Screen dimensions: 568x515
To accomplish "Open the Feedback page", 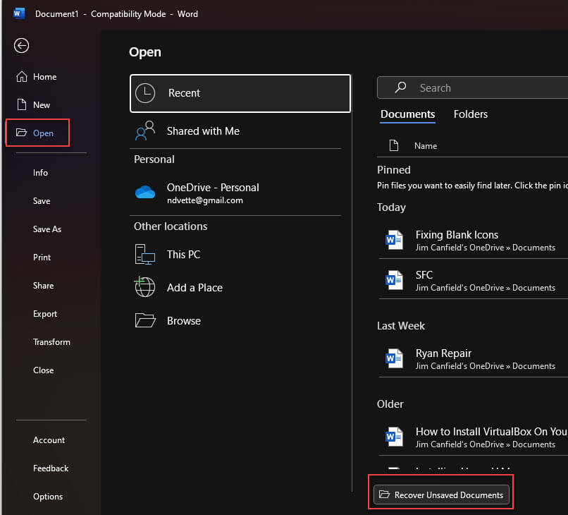I will pyautogui.click(x=51, y=468).
